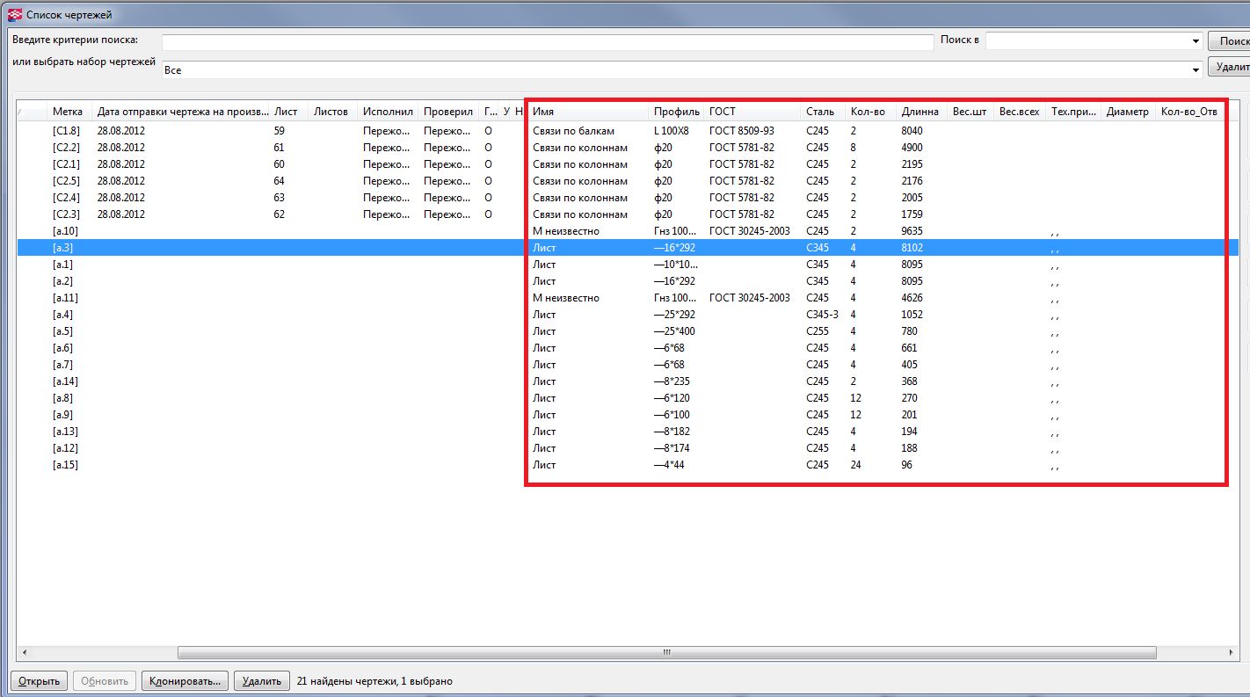Click the cell 'ГОСТ 8509-93'

point(742,131)
